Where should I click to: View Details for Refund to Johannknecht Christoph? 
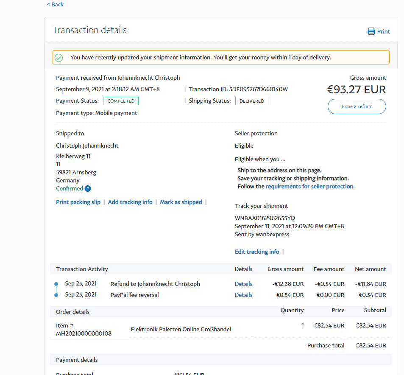tap(243, 284)
